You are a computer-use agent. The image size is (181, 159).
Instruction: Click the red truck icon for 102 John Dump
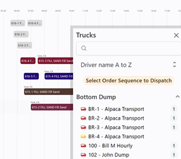83,155
